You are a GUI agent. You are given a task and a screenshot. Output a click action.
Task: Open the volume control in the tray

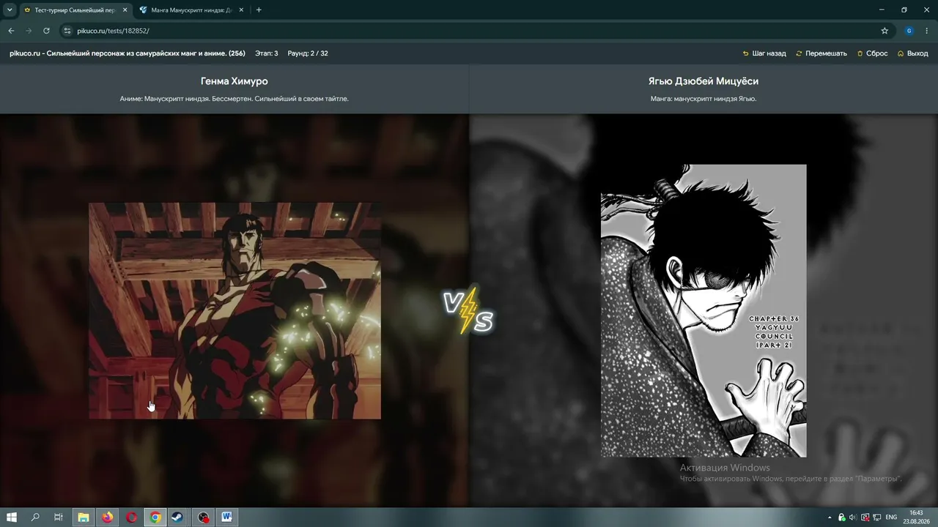pos(852,517)
